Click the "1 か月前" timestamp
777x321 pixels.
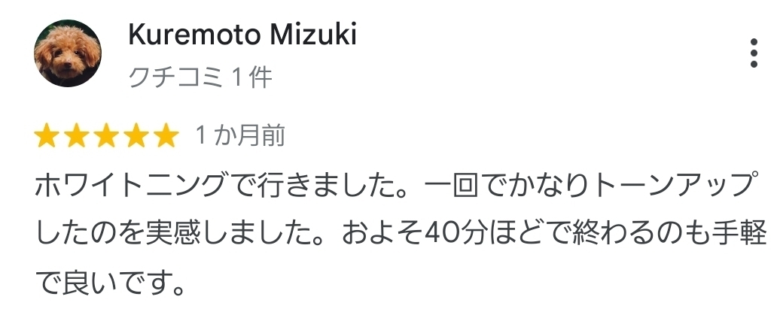240,135
